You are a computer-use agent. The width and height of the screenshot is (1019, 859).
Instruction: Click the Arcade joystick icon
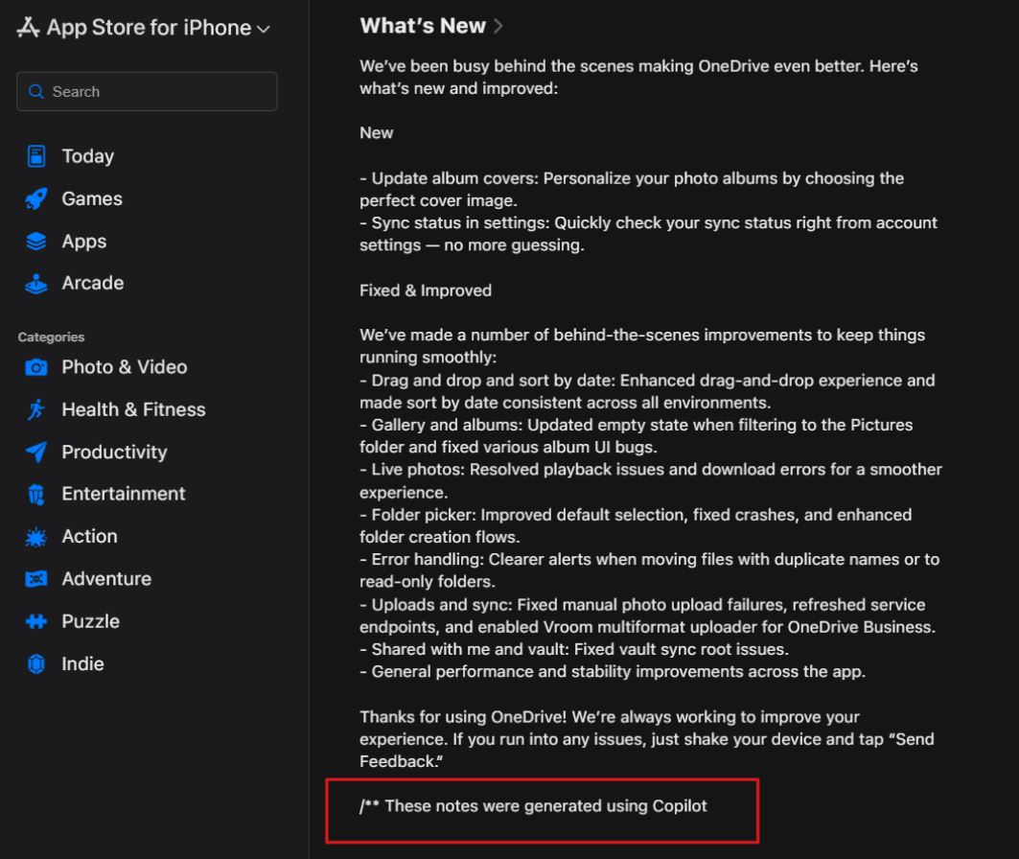coord(36,284)
